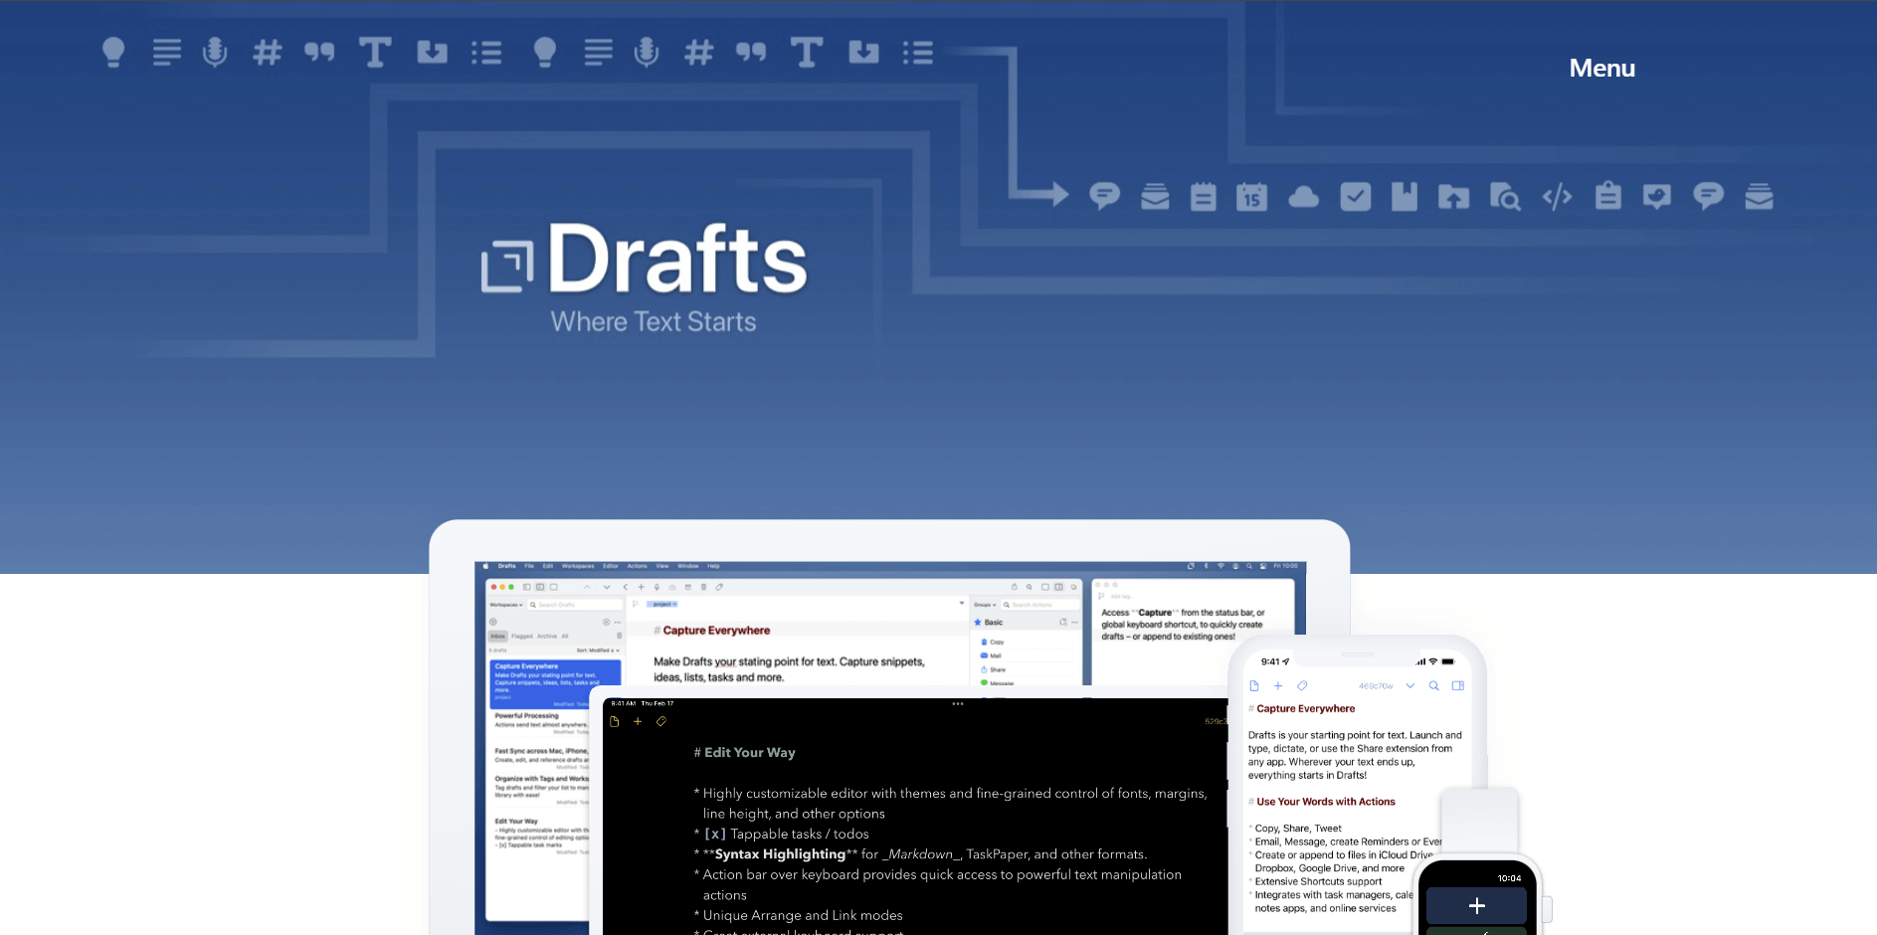Select Capture Everywhere draft in list
Image resolution: width=1877 pixels, height=935 pixels.
[x=555, y=683]
